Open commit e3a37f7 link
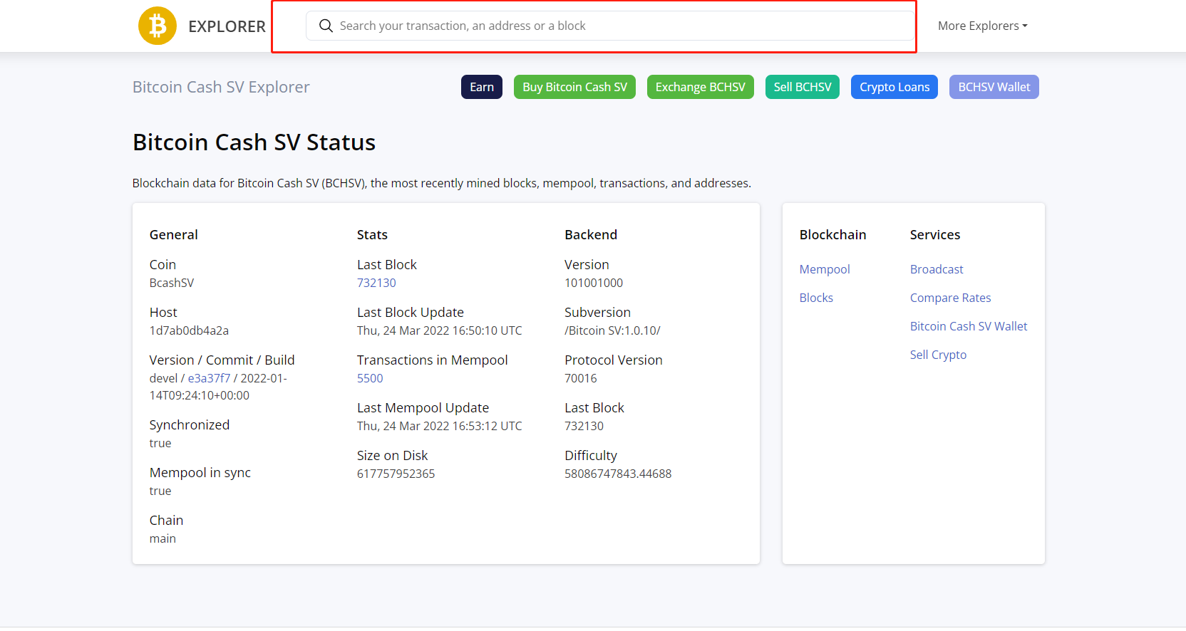 click(209, 378)
